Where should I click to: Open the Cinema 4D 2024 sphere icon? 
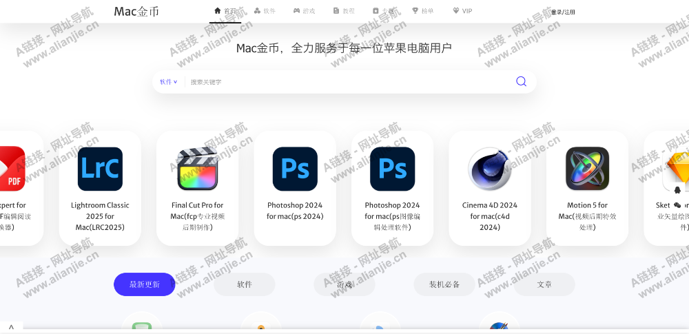[490, 169]
